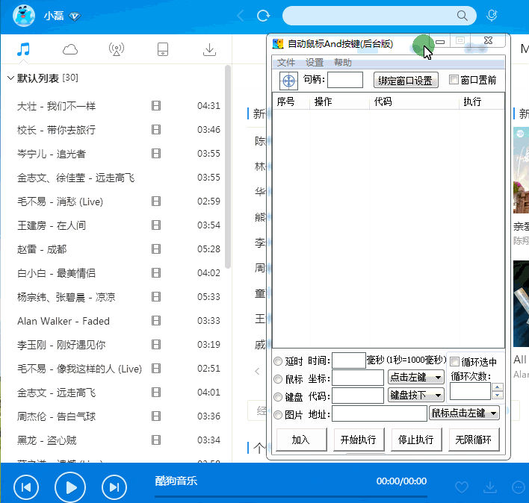This screenshot has width=529, height=503.
Task: Open the 键盘按下 dropdown
Action: click(x=416, y=395)
